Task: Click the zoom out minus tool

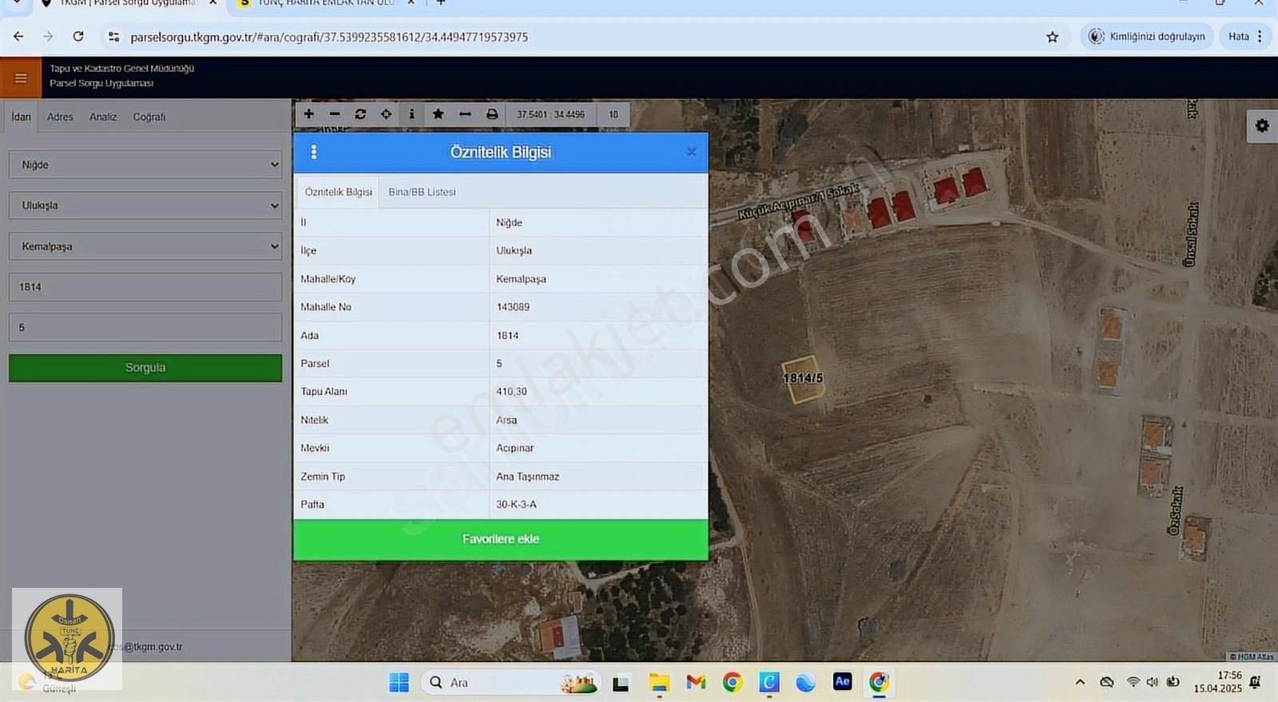Action: (x=335, y=114)
